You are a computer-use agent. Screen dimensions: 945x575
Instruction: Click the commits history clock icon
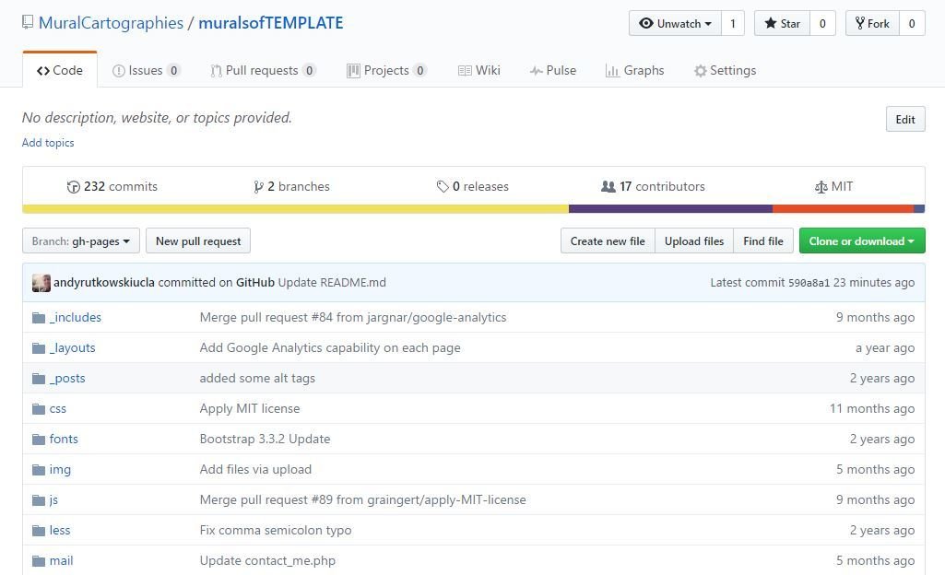click(74, 187)
